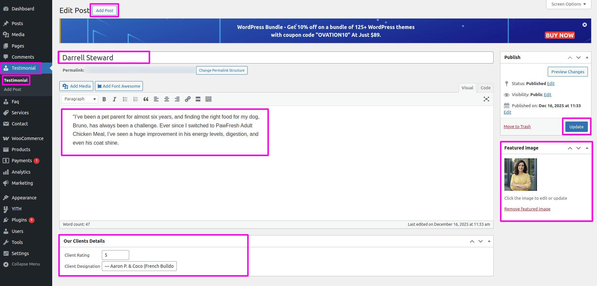The image size is (597, 286).
Task: Toggle bold formatting in the editor toolbar
Action: point(104,99)
